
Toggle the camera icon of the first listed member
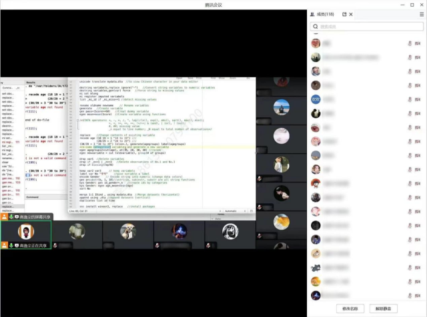pos(418,43)
